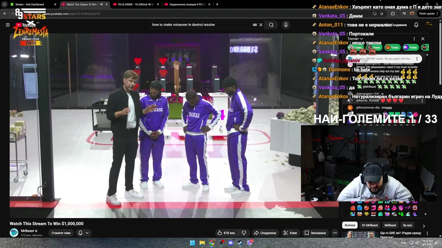
Task: Select the MrBeast filter chip
Action: [390, 225]
